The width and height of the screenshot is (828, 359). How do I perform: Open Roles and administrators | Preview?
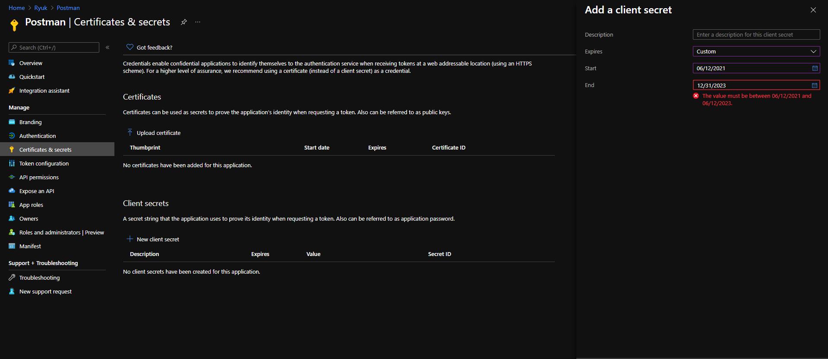(62, 232)
